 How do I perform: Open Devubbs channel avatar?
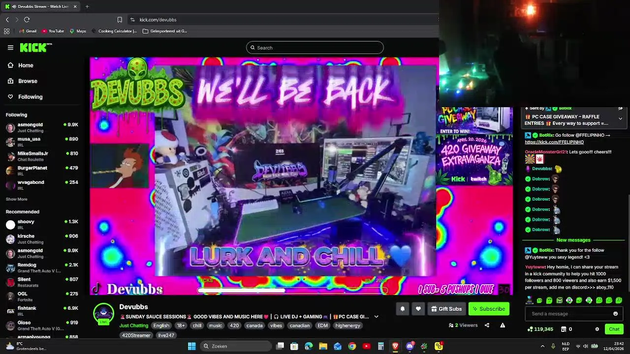(x=103, y=314)
